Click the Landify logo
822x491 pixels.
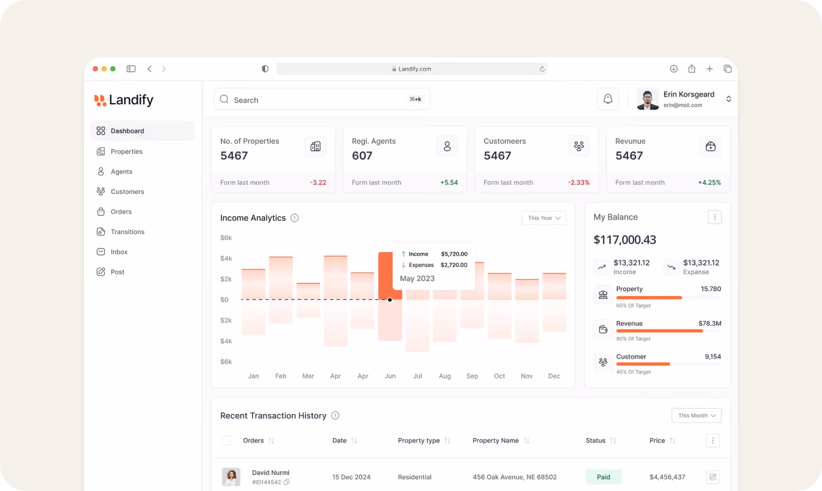(124, 100)
